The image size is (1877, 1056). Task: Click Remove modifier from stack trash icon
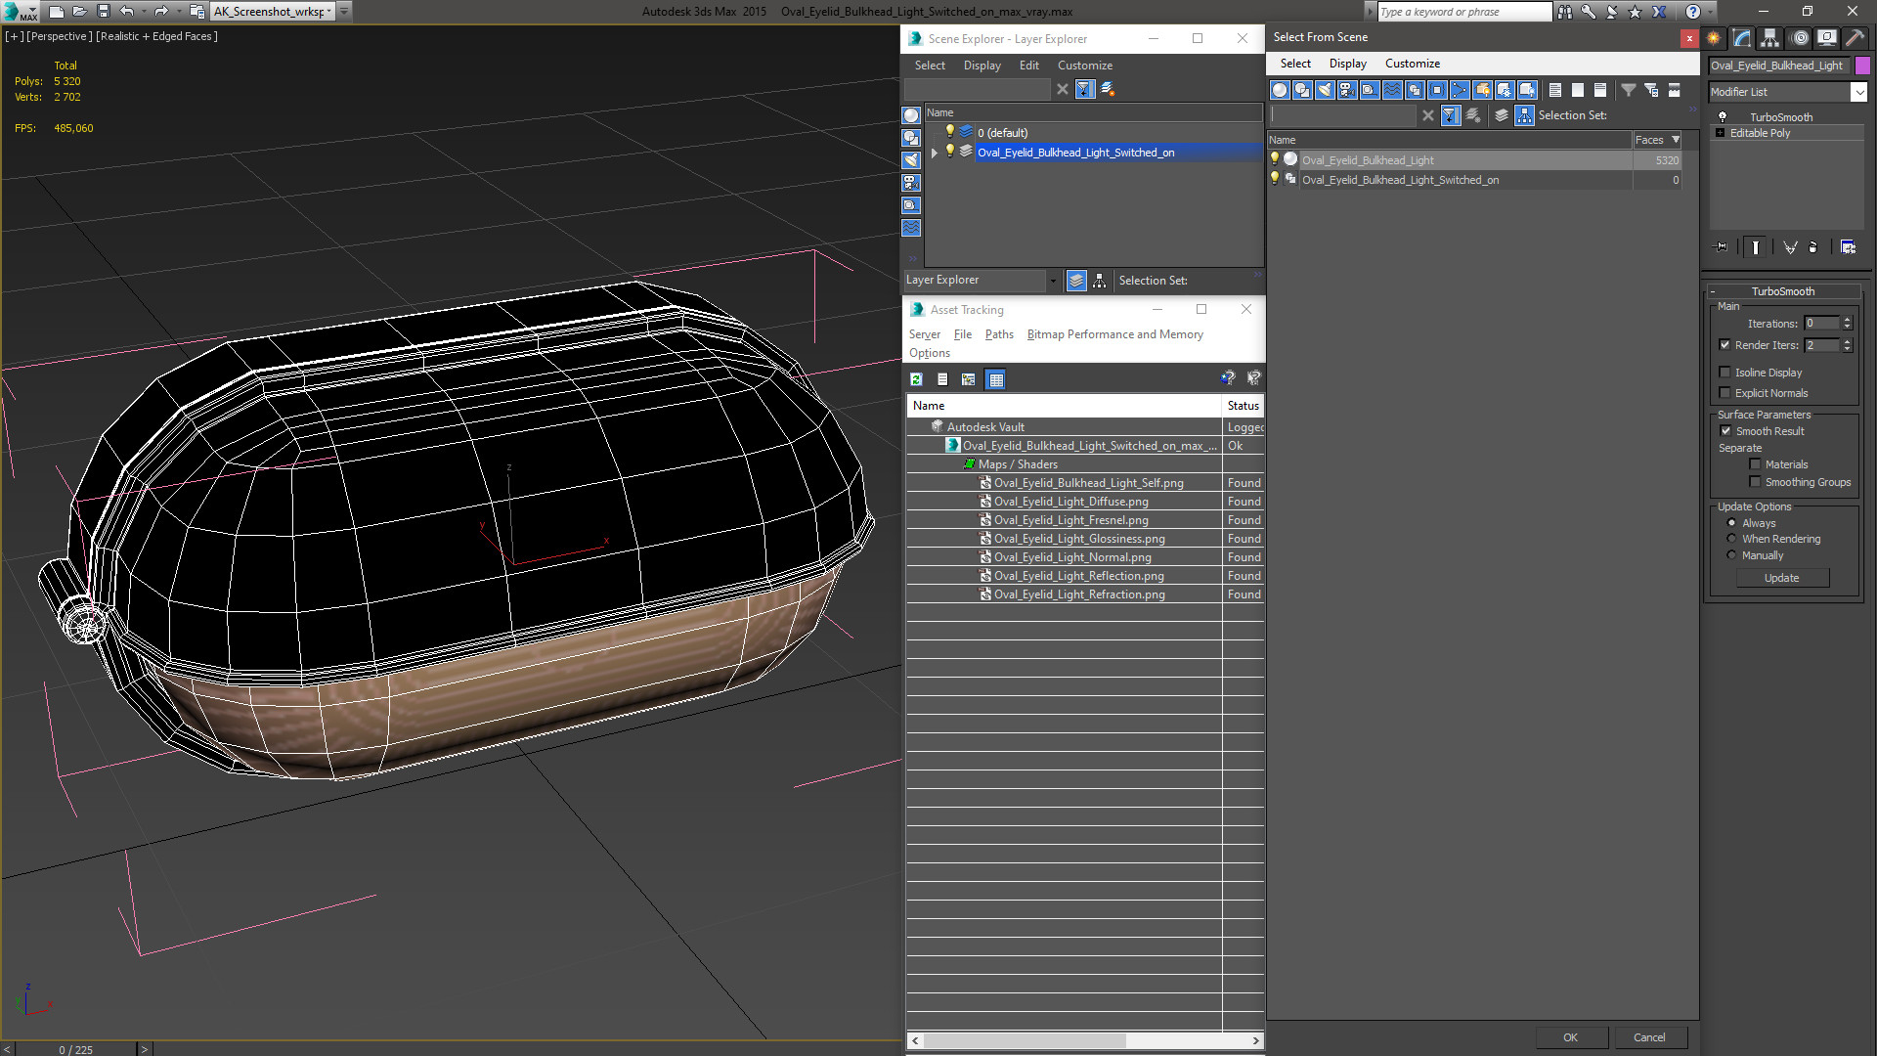(x=1812, y=247)
